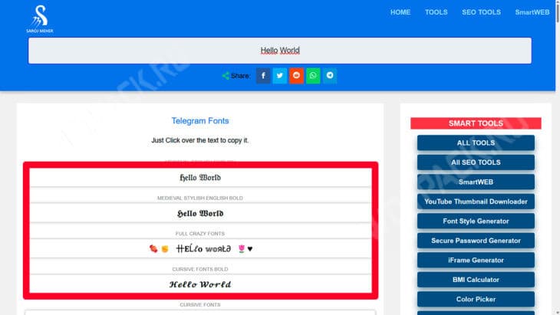Click 'Just Click over the text' instruction
This screenshot has height=315, width=560.
click(200, 140)
